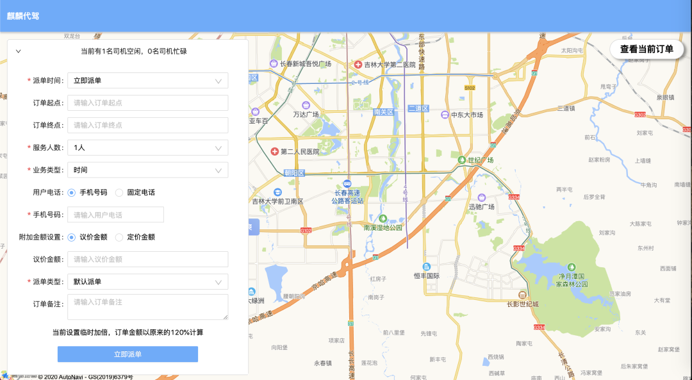Select the 南溪湿地公园 park marker icon
The height and width of the screenshot is (380, 692).
click(383, 219)
